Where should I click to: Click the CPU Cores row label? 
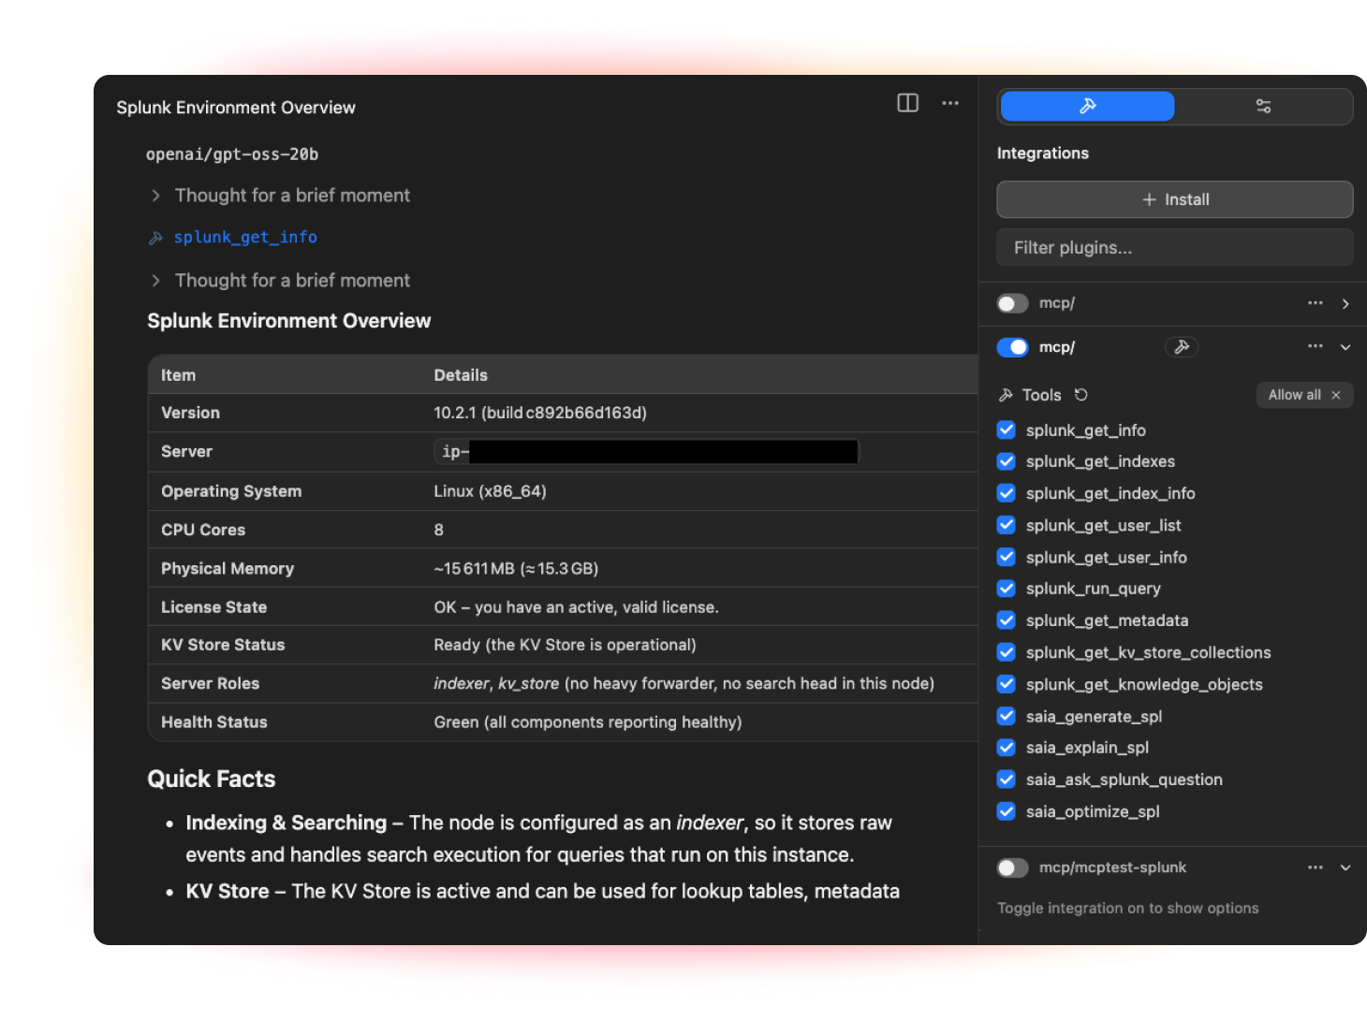pos(203,530)
